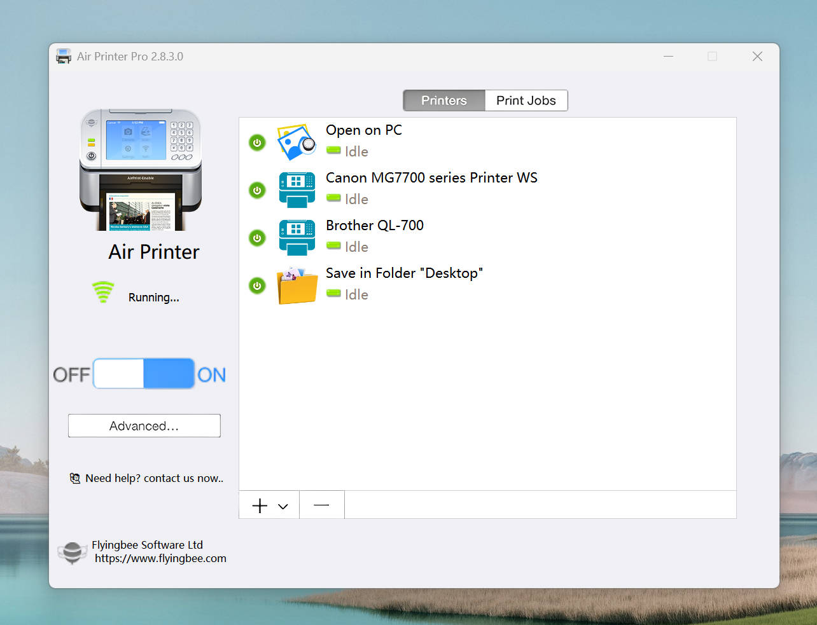Toggle power for Open on PC
Image resolution: width=817 pixels, height=625 pixels.
[257, 142]
